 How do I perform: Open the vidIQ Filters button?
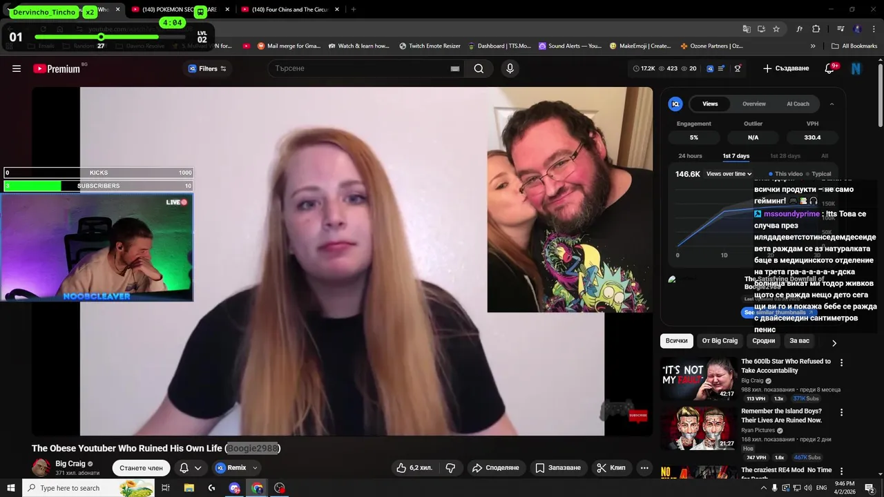coord(207,68)
